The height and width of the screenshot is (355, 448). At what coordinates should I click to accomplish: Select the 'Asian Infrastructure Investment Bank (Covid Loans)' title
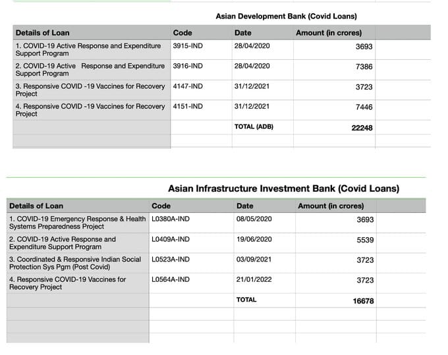[283, 188]
